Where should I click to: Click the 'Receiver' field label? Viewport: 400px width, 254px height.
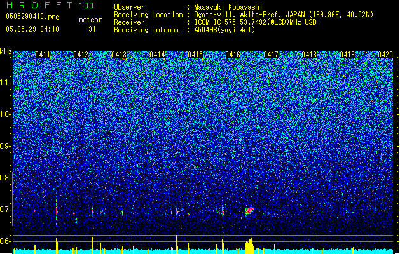click(x=129, y=22)
